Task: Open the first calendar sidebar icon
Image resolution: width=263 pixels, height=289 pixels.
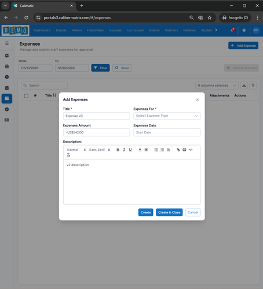Action: [x=7, y=66]
